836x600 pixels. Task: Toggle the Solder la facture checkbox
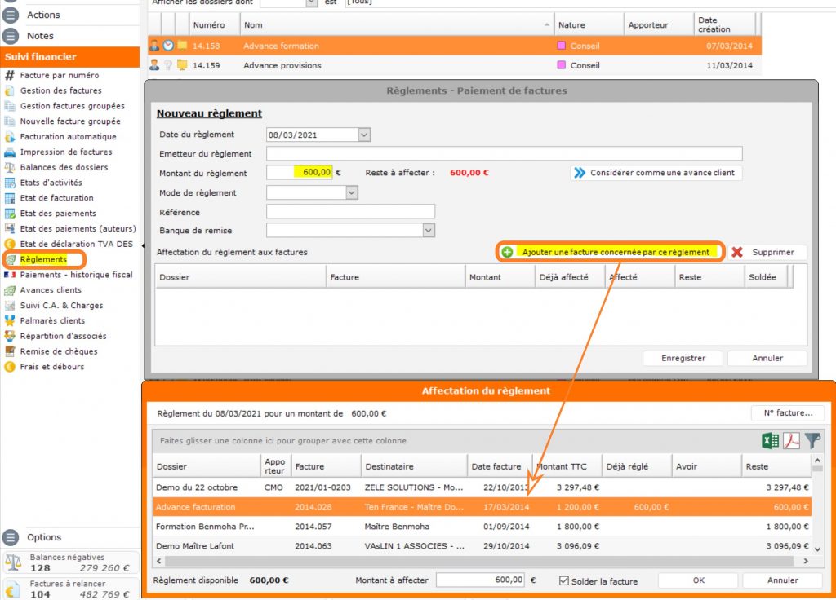coord(564,580)
